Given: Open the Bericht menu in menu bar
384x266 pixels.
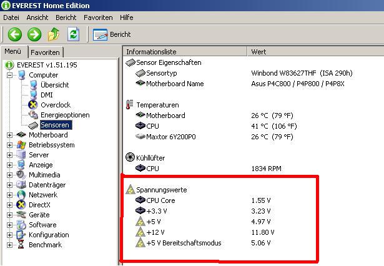Looking at the screenshot, I should 66,17.
